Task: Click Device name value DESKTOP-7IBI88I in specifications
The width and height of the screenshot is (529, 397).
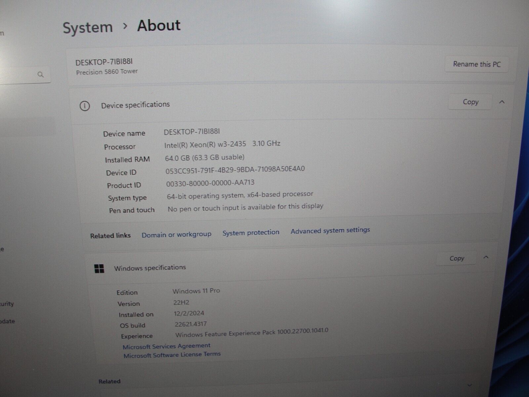Action: point(192,132)
